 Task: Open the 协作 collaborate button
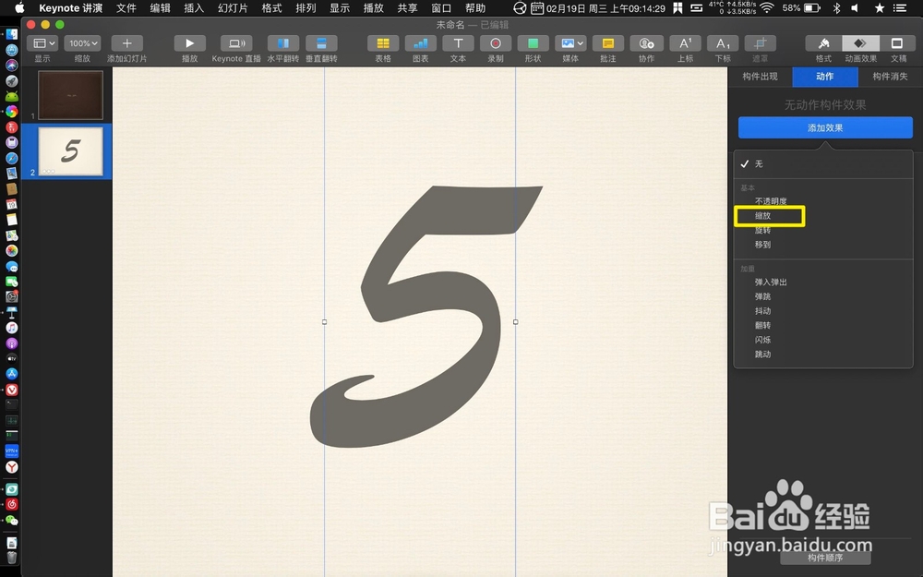[646, 43]
